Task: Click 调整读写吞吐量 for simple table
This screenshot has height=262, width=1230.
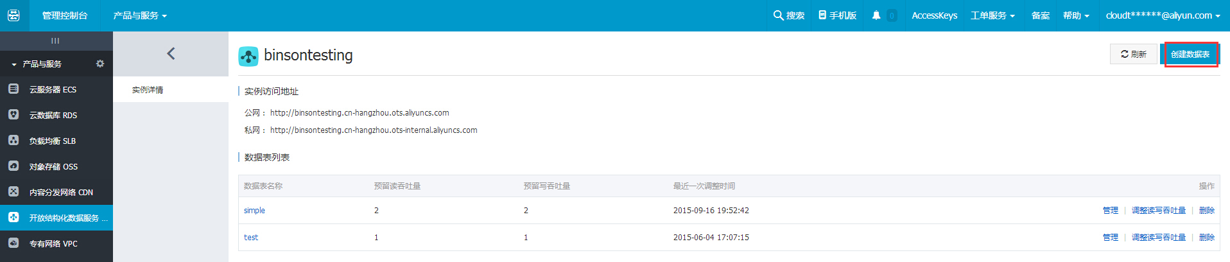Action: tap(1159, 211)
